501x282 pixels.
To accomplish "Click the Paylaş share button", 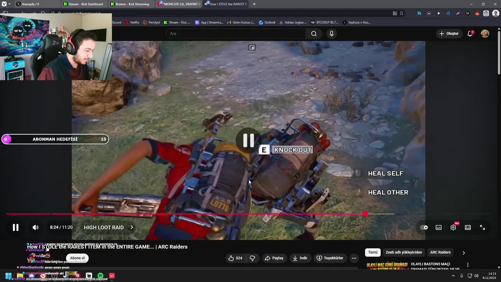I will [274, 258].
